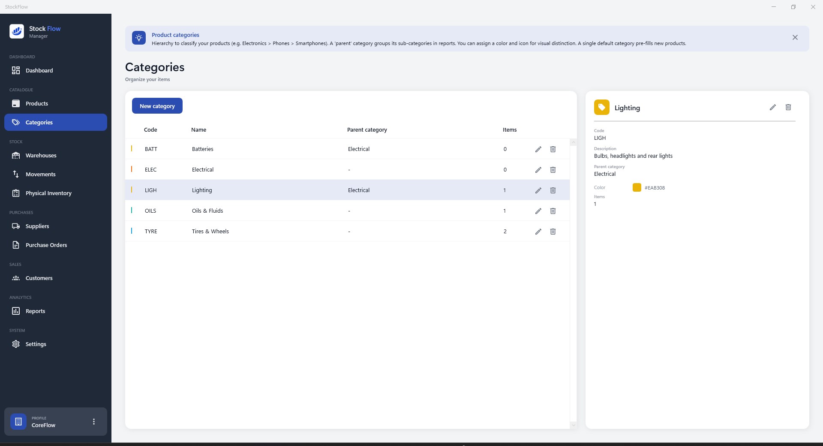823x446 pixels.
Task: Click the #EAB308 color swatch
Action: click(x=637, y=187)
